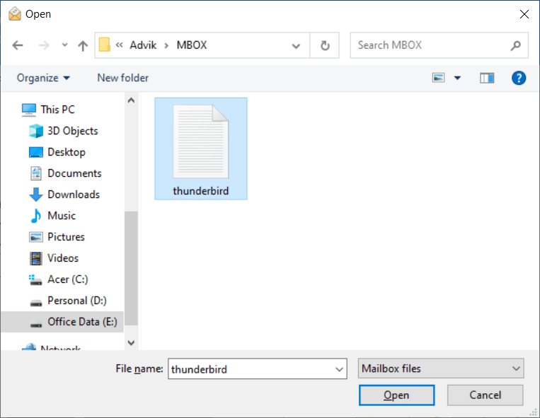Viewport: 540px width, 418px height.
Task: Click the Personal (D:) drive icon
Action: 36,303
